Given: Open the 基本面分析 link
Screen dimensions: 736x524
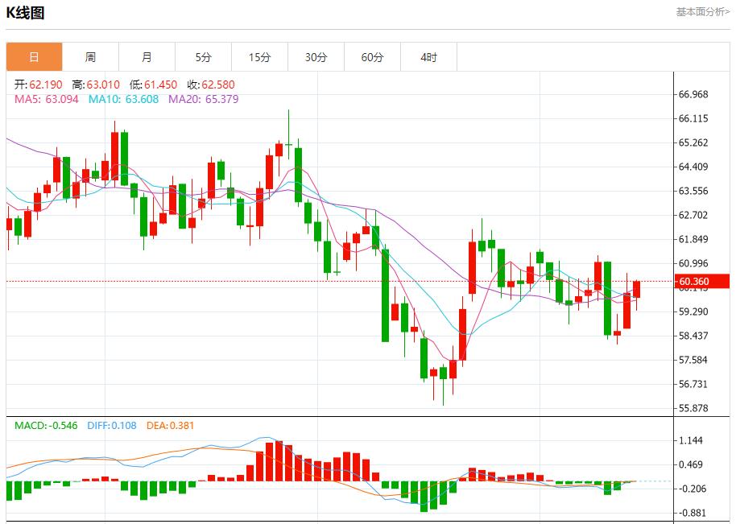Looking at the screenshot, I should (x=702, y=12).
